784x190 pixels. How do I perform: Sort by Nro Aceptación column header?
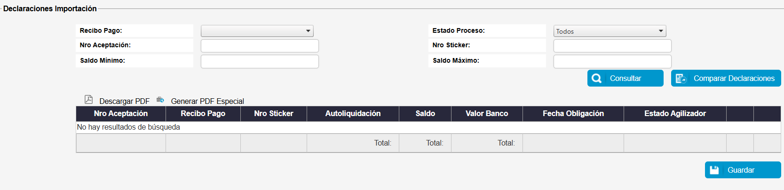point(121,114)
